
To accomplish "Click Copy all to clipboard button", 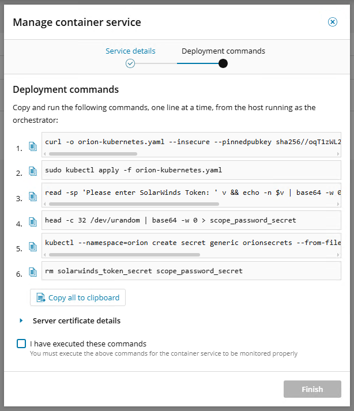I will [x=78, y=297].
